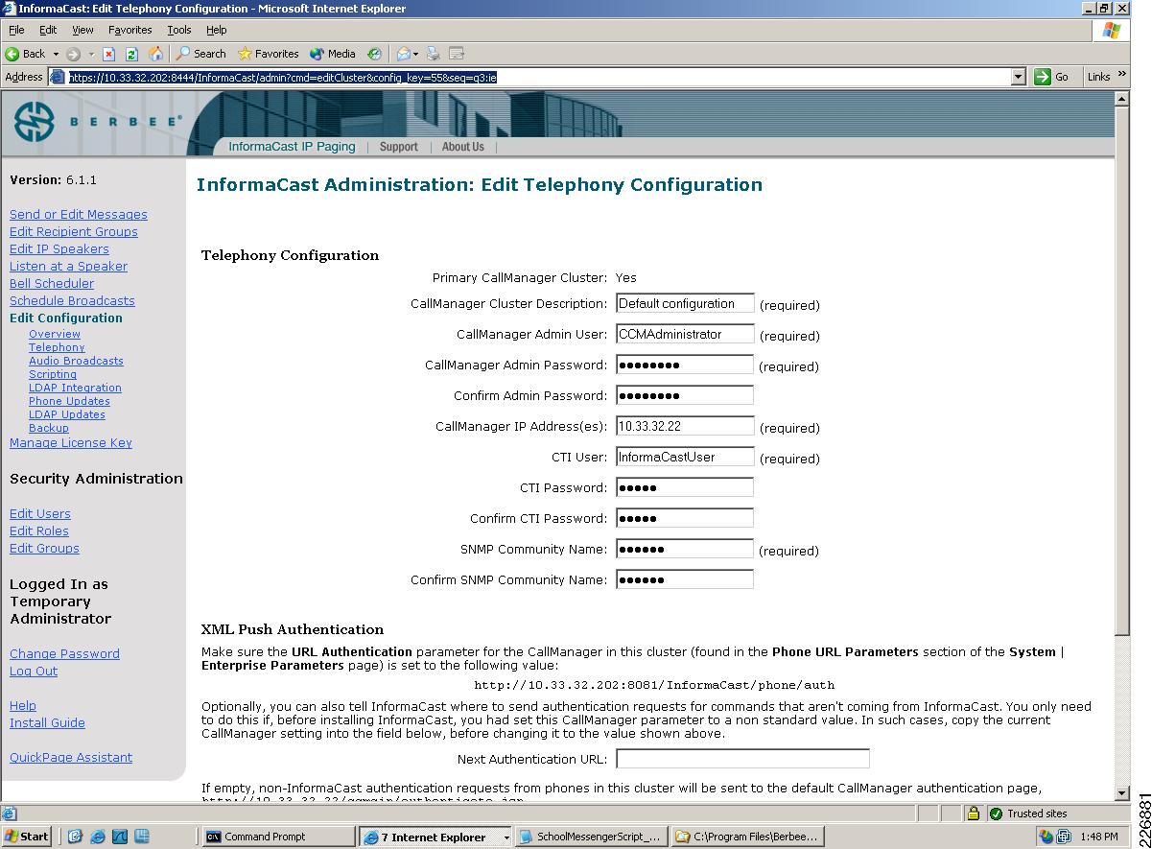The height and width of the screenshot is (849, 1152).
Task: Open the Edit menu
Action: point(48,30)
